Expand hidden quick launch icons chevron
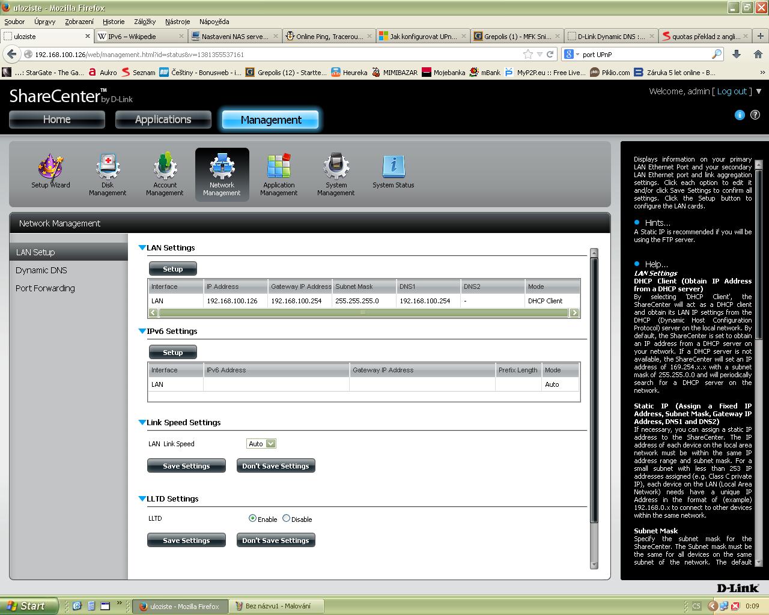Image resolution: width=769 pixels, height=615 pixels. click(x=119, y=603)
